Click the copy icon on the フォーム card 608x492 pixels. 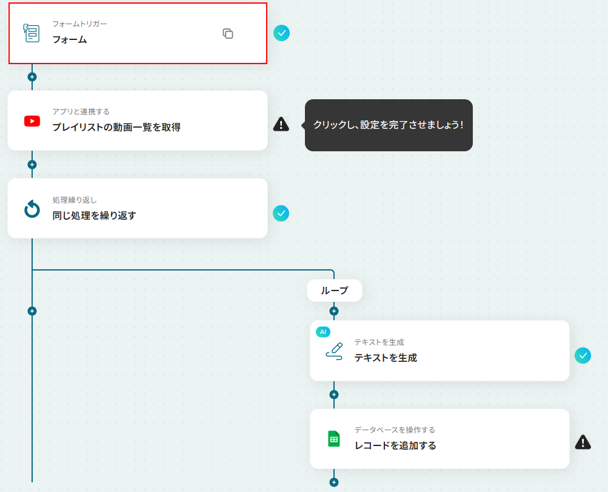click(x=228, y=34)
